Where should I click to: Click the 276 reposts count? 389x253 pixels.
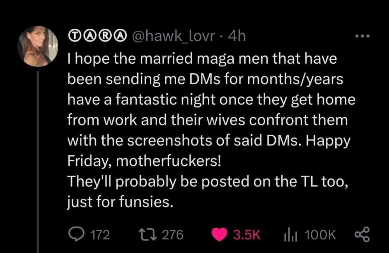[x=172, y=234]
